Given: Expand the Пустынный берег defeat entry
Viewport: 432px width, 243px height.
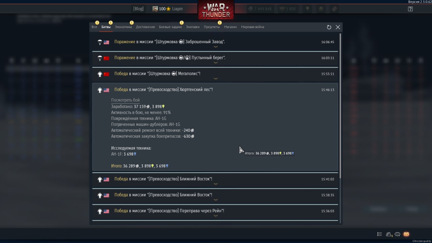Looking at the screenshot, I should [x=215, y=59].
